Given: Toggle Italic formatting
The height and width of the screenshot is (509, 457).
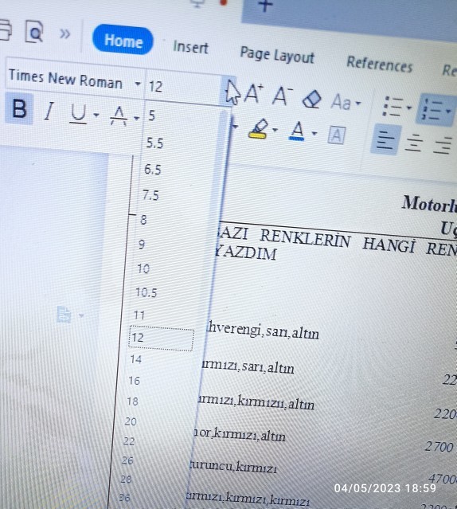Looking at the screenshot, I should [x=49, y=111].
